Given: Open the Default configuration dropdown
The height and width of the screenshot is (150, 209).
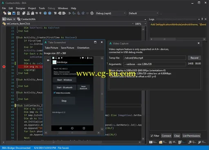Looking at the screenshot, I should coord(143,13).
